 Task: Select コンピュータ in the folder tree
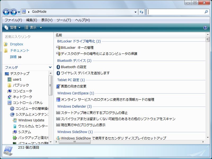22,91
